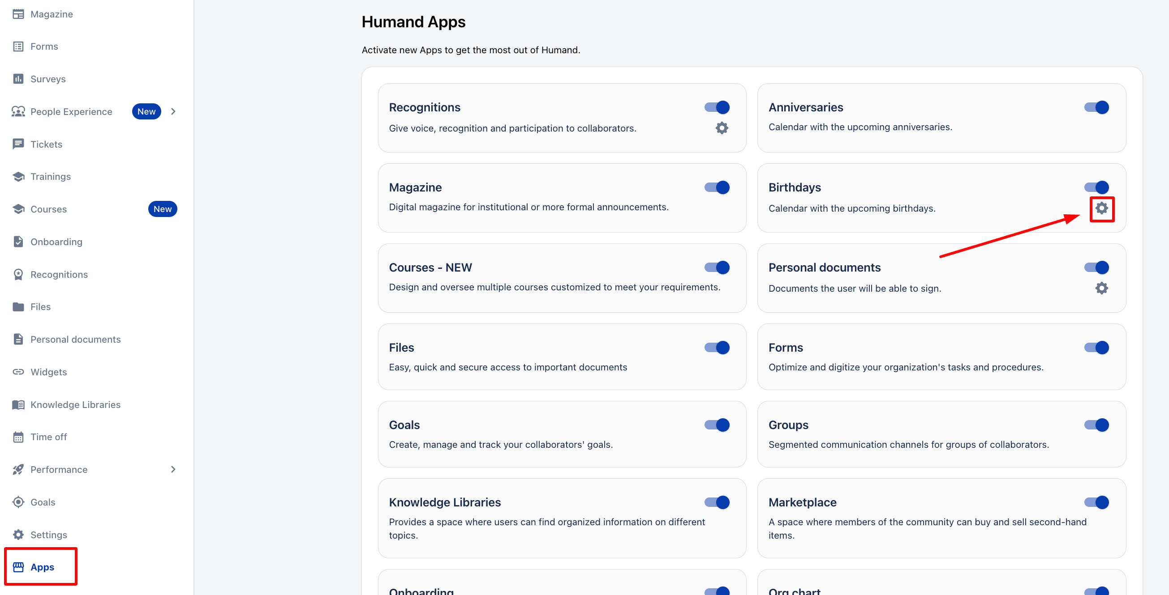The height and width of the screenshot is (595, 1169).
Task: Click the Time off calendar icon
Action: pyautogui.click(x=18, y=437)
